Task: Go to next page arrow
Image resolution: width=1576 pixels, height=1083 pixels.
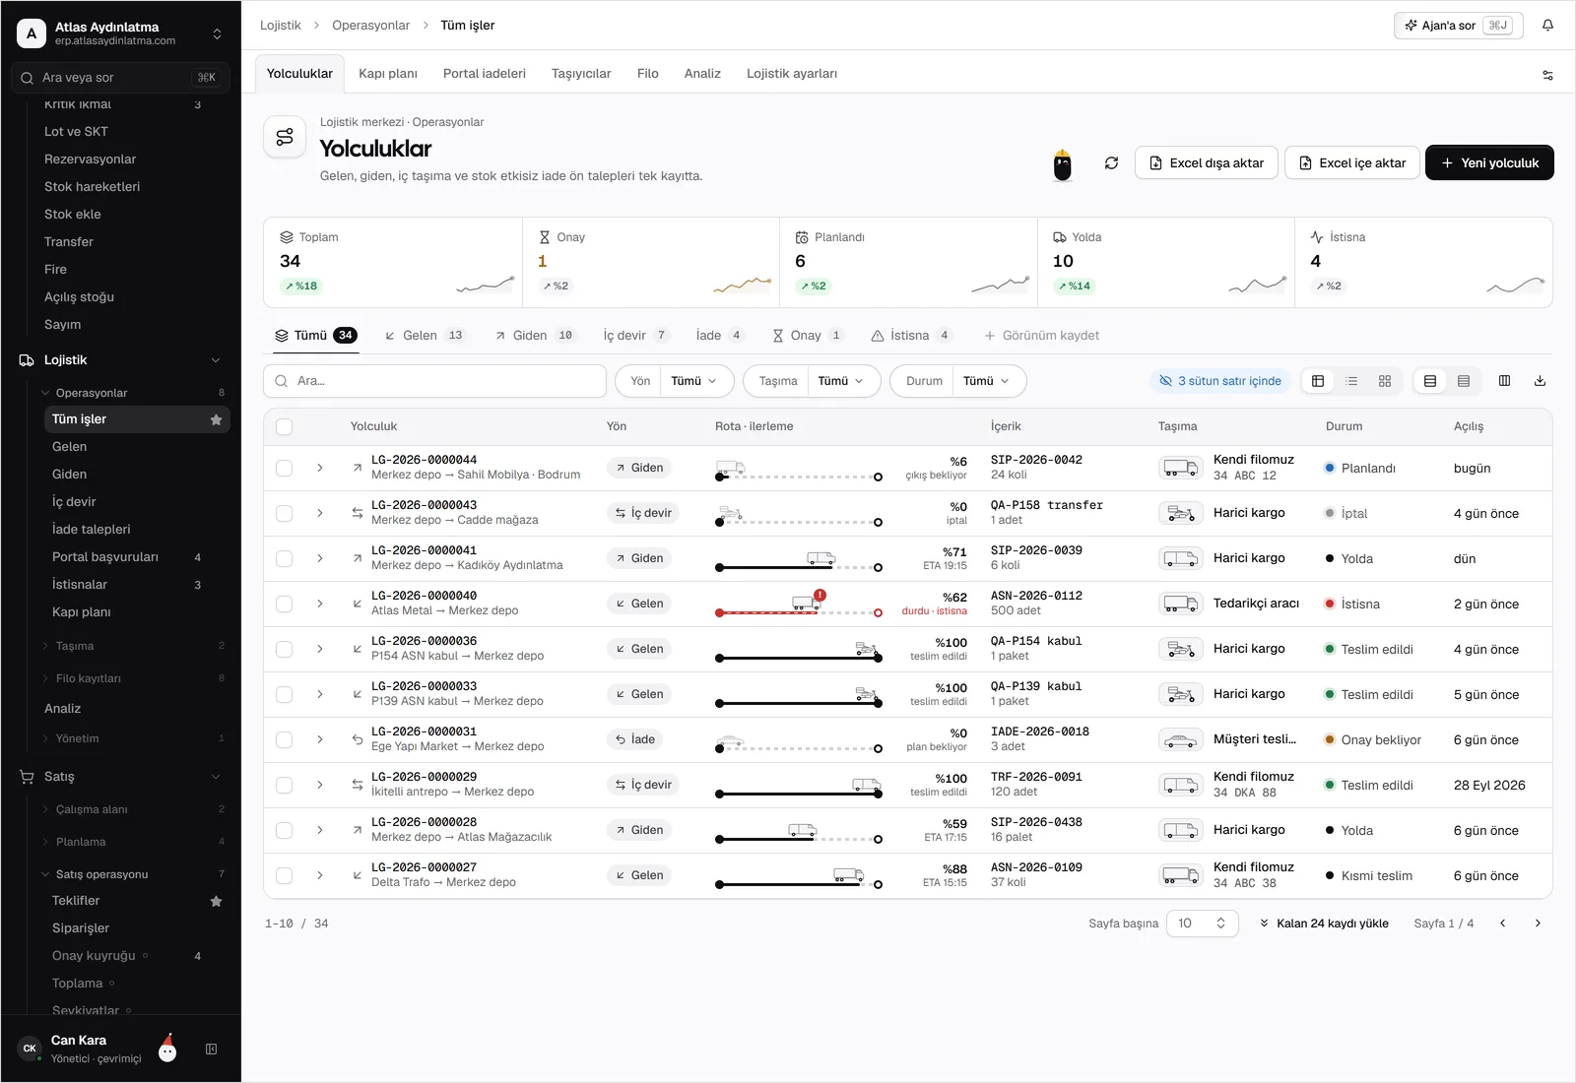Action: tap(1538, 924)
